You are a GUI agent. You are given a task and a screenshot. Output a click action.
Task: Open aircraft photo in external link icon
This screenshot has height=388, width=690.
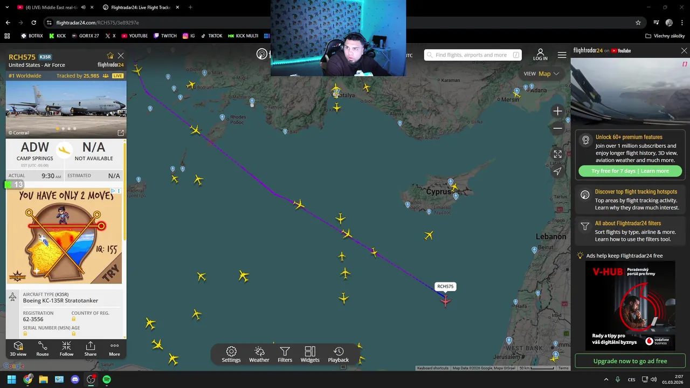[121, 133]
